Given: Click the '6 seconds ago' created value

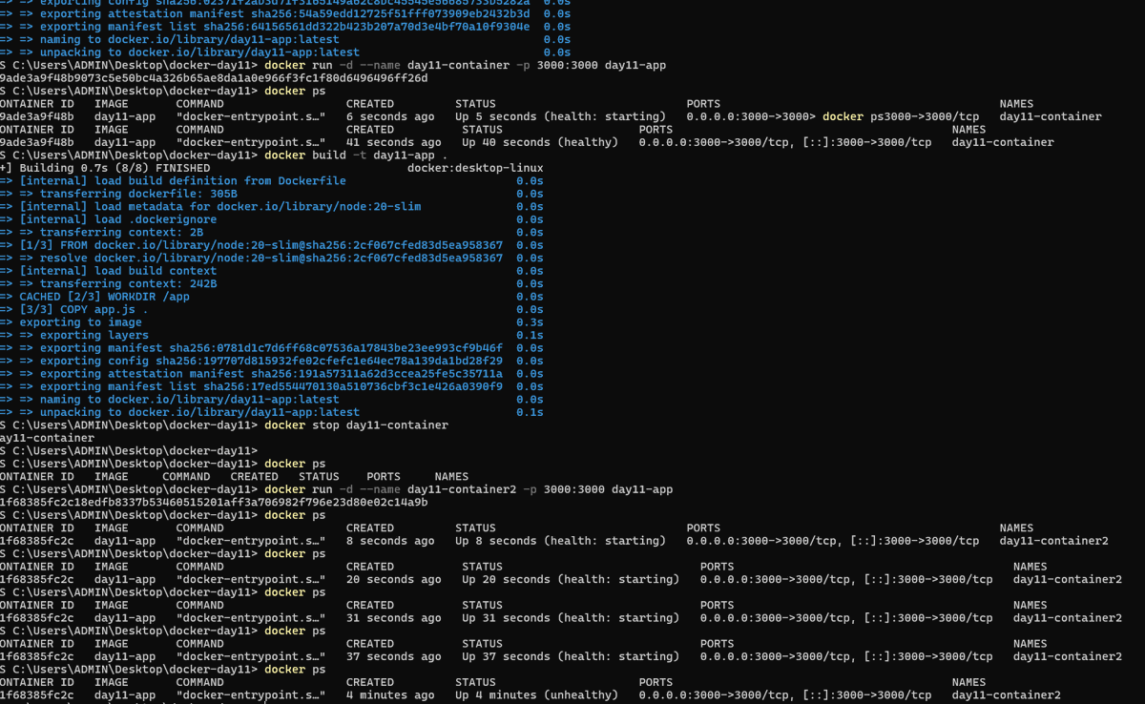Looking at the screenshot, I should coord(390,116).
